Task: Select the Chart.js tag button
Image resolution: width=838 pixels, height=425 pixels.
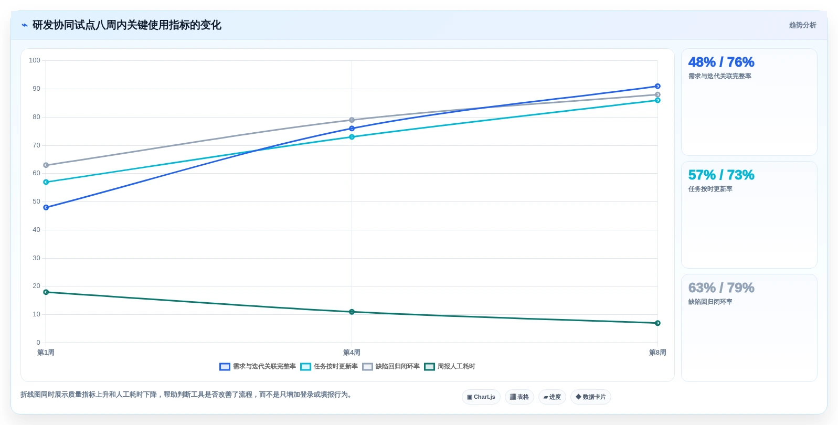Action: click(481, 397)
